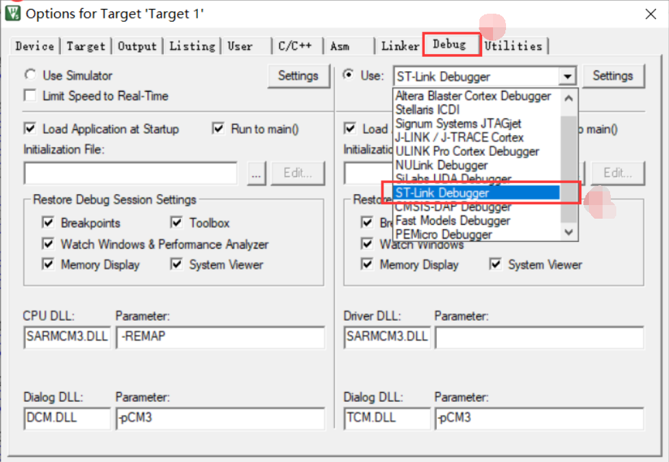The height and width of the screenshot is (462, 669).
Task: Choose Signum Systems JTAGjet
Action: (458, 124)
